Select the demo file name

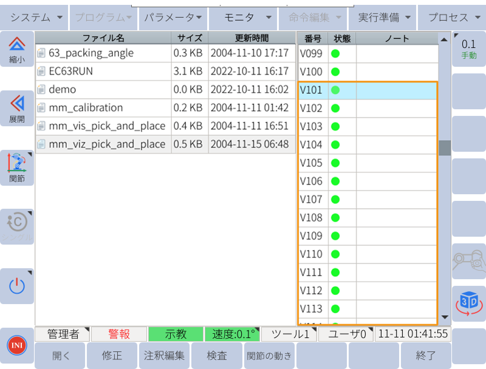click(x=63, y=90)
